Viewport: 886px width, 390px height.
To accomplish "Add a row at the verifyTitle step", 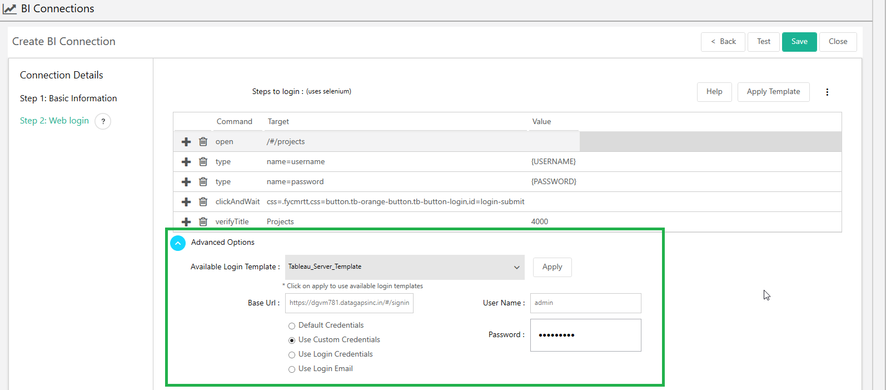I will coord(186,222).
